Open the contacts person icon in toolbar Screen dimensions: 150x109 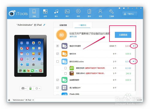(x=100, y=13)
